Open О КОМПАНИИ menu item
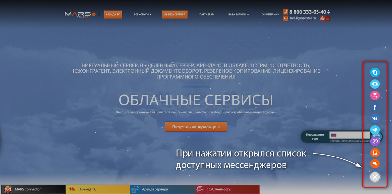Screen dimensions: 392x194 click(270, 14)
